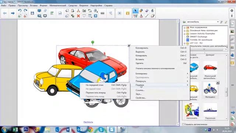Choose 'Звук...' from the context menu
The image size is (236, 133).
[160, 94]
